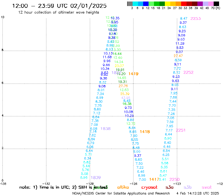
Task: Click the altika pass time 1418
Action: (145, 132)
